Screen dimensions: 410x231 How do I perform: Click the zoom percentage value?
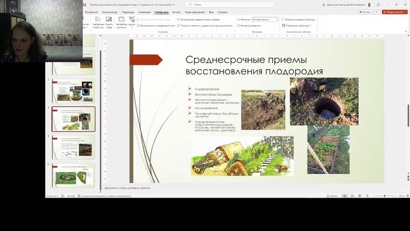(x=401, y=196)
